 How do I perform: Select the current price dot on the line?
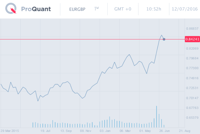[164, 39]
